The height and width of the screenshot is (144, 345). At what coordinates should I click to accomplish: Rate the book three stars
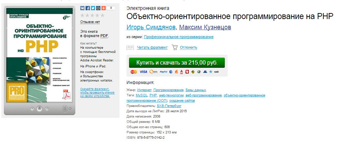point(92,16)
